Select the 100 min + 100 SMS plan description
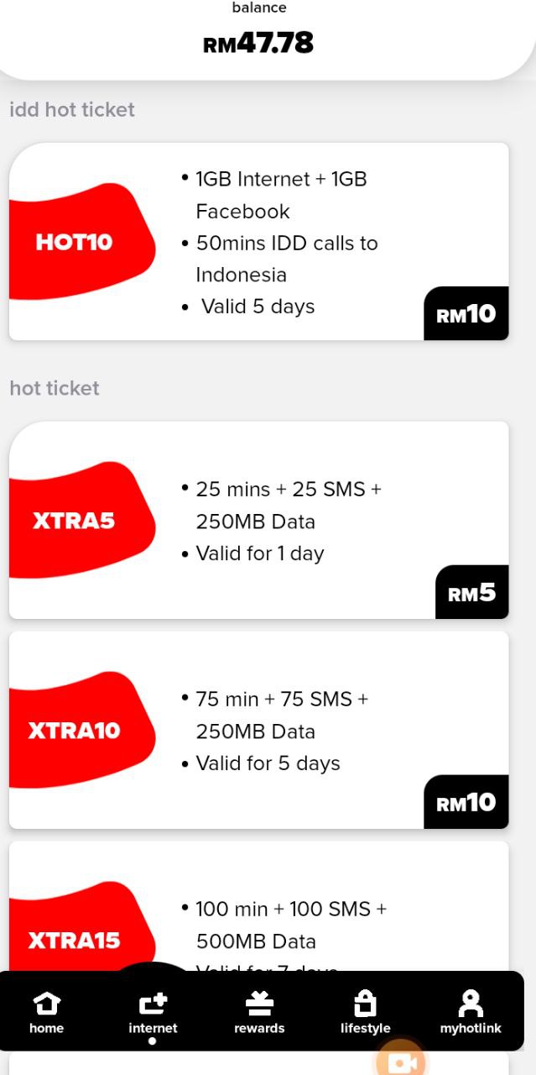Screen dimensions: 536x1075 point(290,925)
